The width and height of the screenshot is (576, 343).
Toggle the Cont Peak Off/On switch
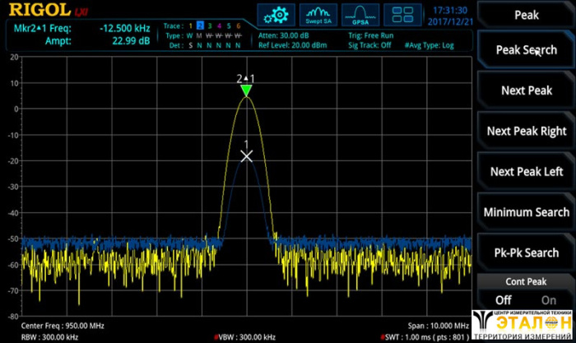tap(526, 300)
